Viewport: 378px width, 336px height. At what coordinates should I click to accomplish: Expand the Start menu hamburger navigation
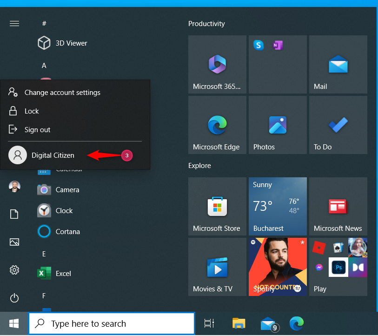point(14,23)
